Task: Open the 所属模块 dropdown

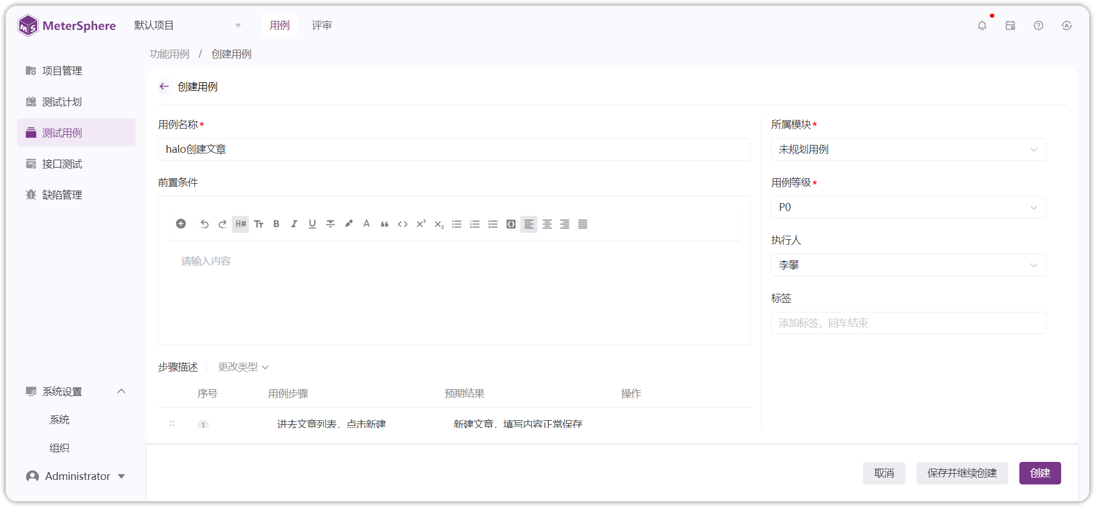Action: [908, 149]
